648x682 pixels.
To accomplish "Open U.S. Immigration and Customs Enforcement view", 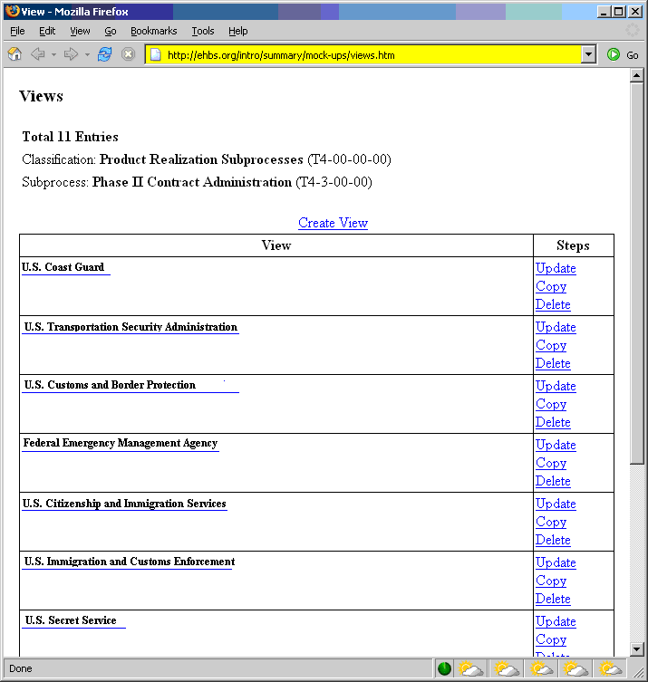I will pos(130,562).
